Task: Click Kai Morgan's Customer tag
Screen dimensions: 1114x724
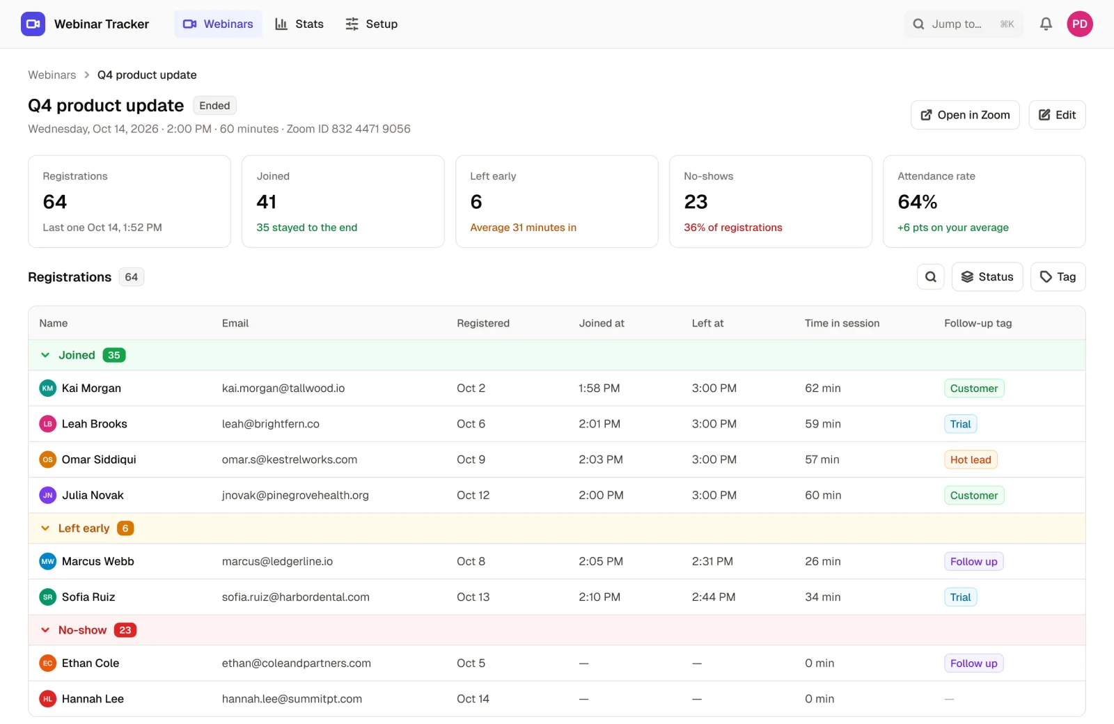Action: click(974, 388)
